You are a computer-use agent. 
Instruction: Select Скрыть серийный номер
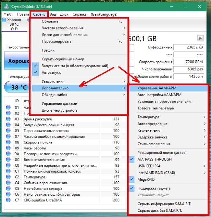pyautogui.click(x=80, y=59)
